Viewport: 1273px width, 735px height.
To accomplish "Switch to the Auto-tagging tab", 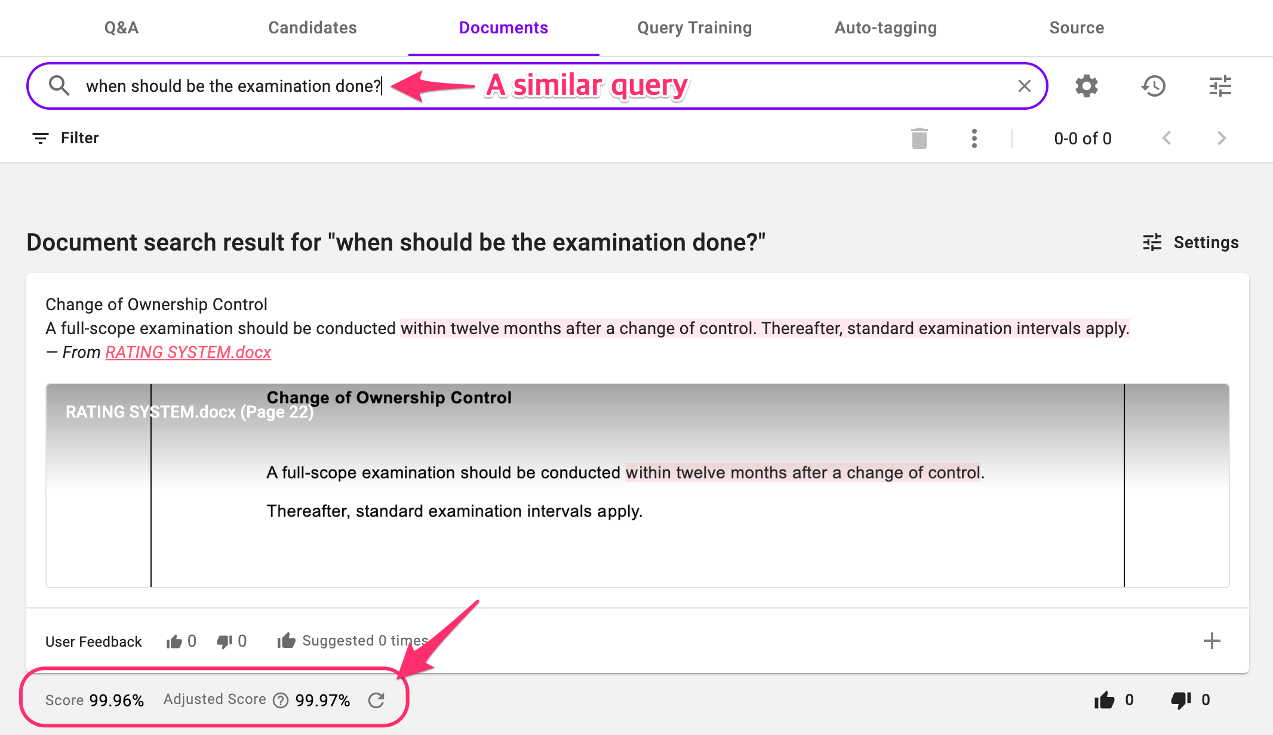I will pos(885,28).
